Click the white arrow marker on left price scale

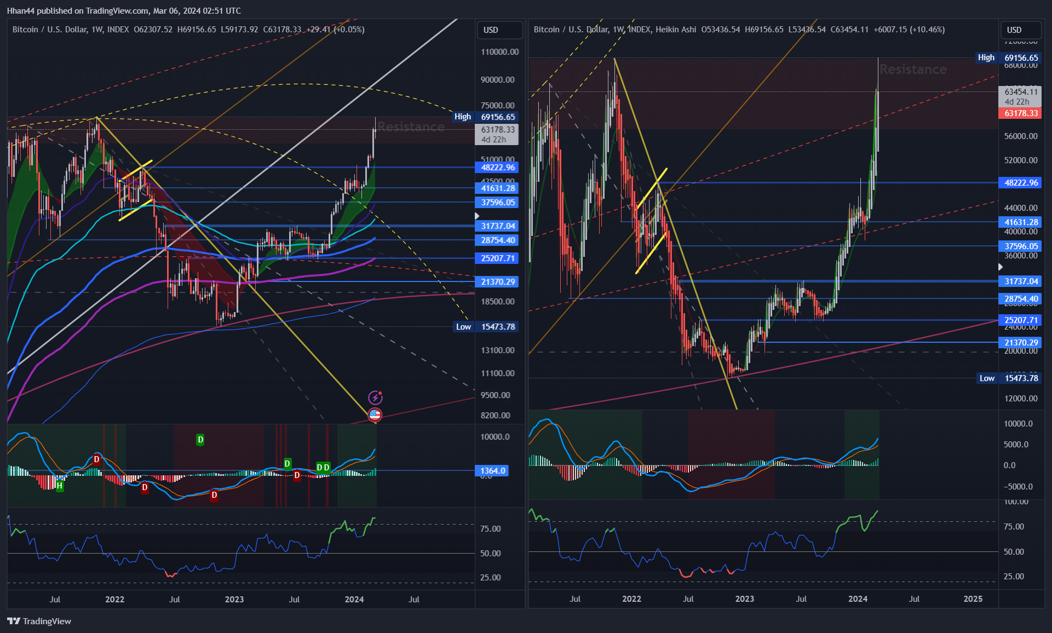(x=477, y=216)
